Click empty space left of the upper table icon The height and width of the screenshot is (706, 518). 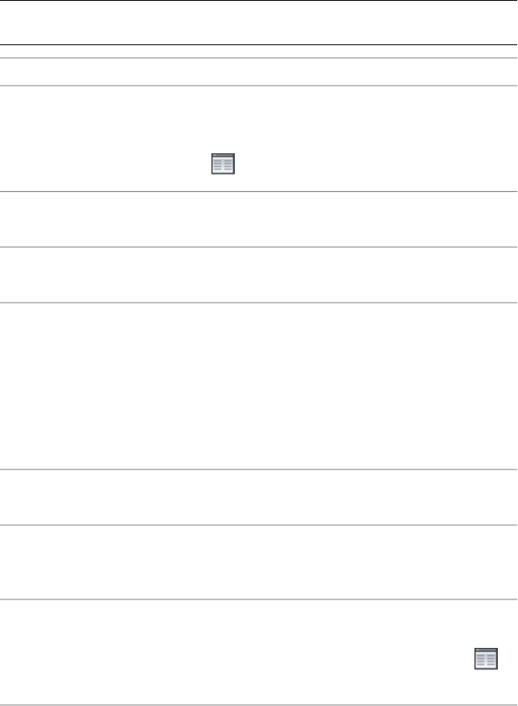106,164
